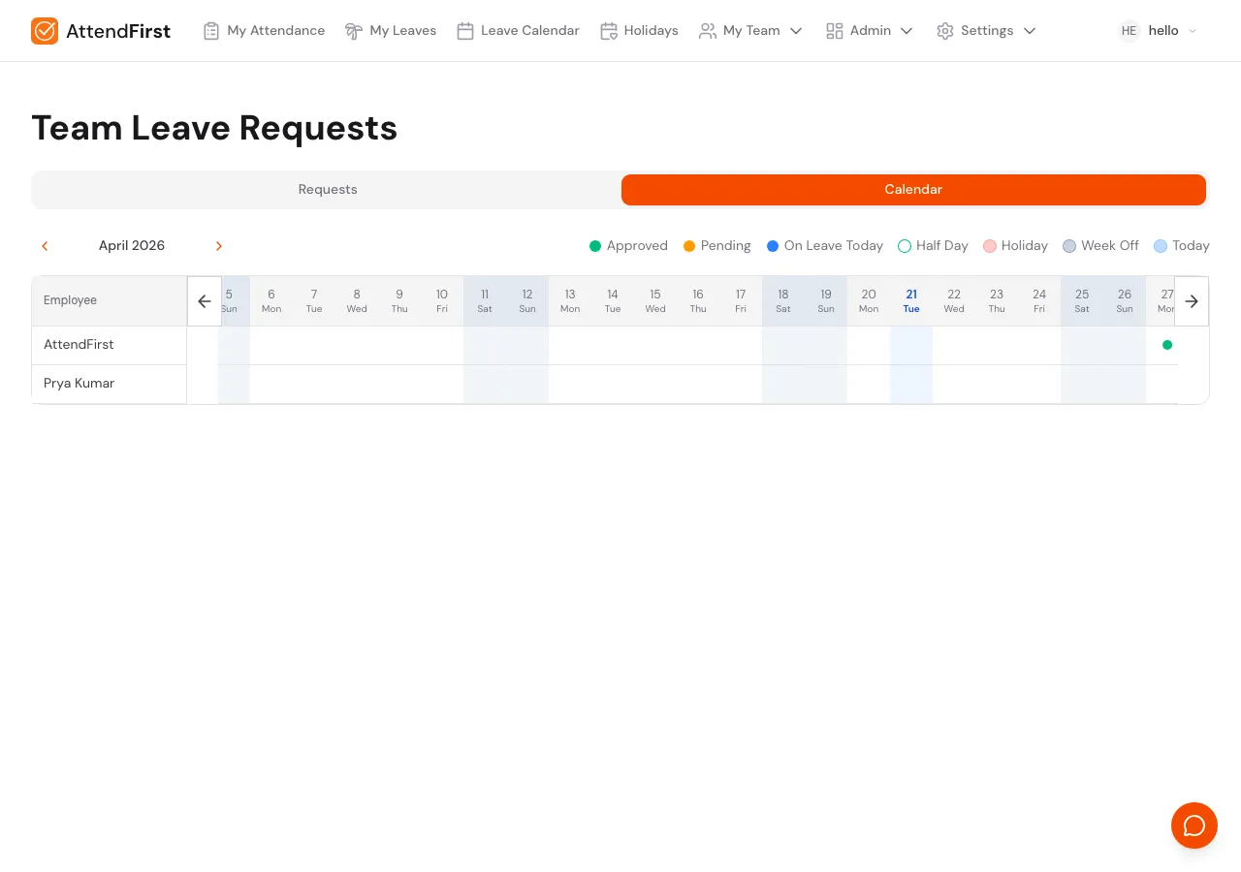The image size is (1241, 872).
Task: Click the AttendFirst logo checkmark
Action: pos(45,30)
